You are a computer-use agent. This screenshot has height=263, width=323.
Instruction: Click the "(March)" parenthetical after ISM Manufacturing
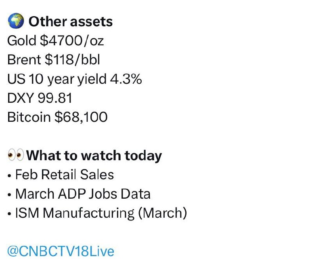pos(162,213)
